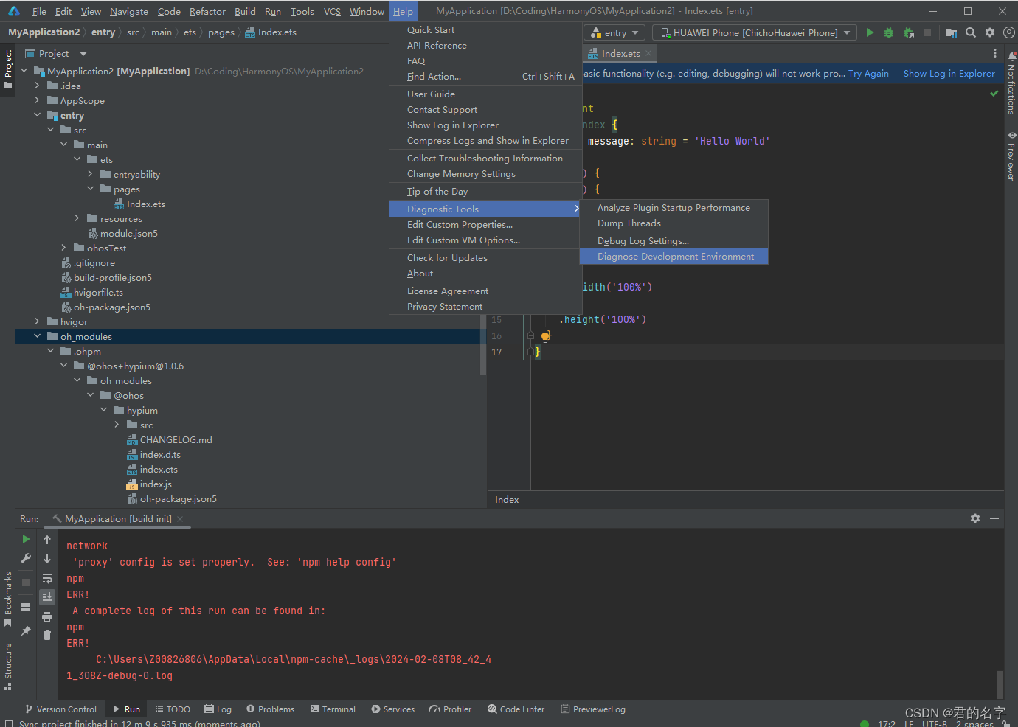Screen dimensions: 1018x727
Task: Toggle the Version Control tool window button
Action: point(60,709)
